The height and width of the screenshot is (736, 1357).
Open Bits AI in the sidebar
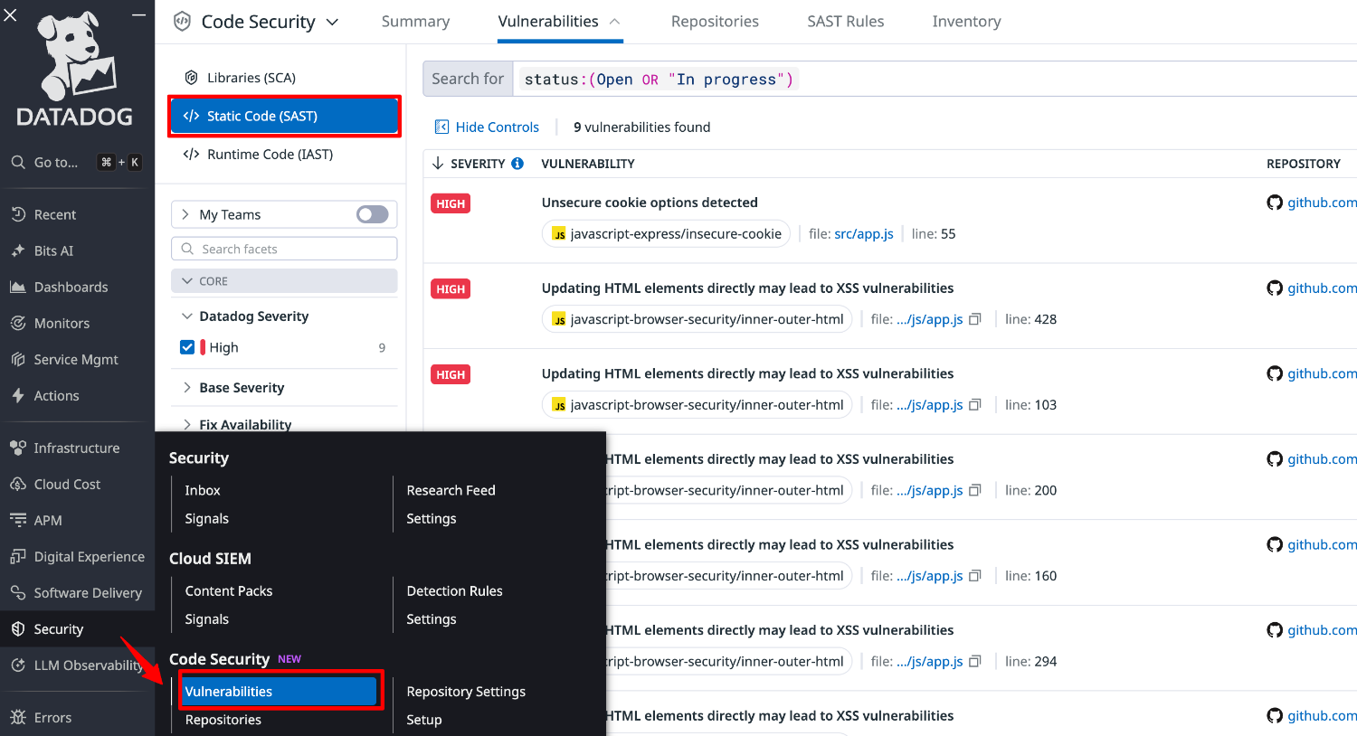click(x=53, y=250)
